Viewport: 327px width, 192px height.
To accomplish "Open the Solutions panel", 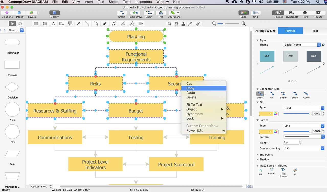I will 7,13.
